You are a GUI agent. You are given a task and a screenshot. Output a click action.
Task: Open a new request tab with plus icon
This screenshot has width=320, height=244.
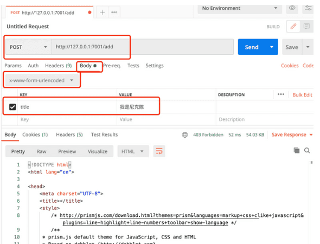(103, 12)
